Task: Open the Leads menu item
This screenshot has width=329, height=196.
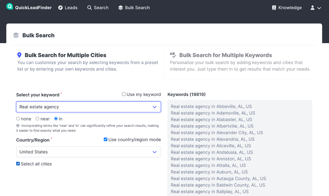Action: tap(68, 8)
